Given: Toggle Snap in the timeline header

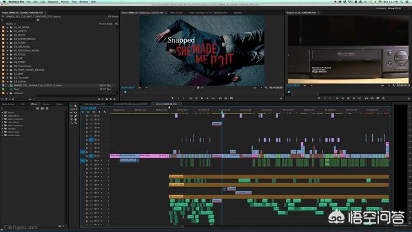Looking at the screenshot, I should coord(88,112).
